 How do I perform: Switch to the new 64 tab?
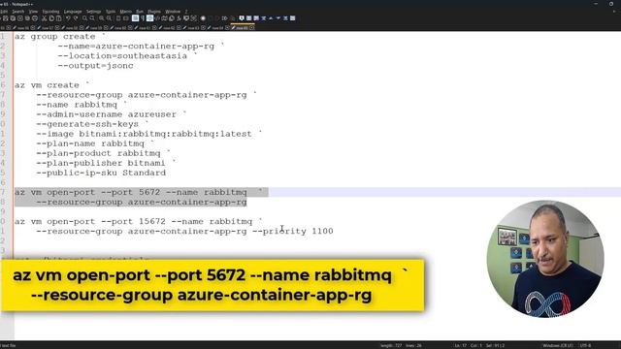coord(216,28)
